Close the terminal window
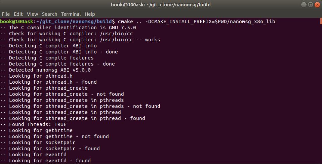The image size is (322, 164). (x=317, y=4)
